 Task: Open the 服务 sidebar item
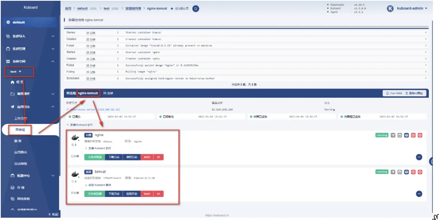click(18, 141)
